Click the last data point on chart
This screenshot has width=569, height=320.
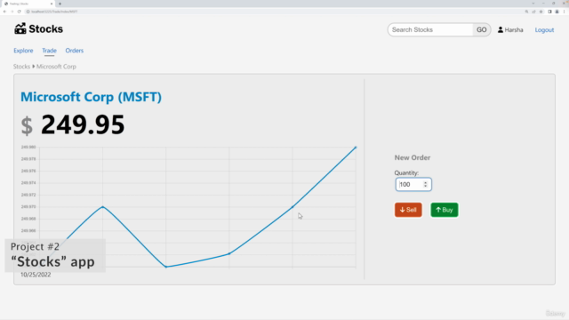pos(356,148)
